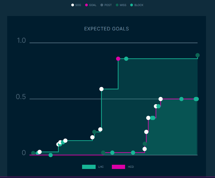The image size is (215, 178).
Task: Select the white shot marker on the 0.5 gridline
Action: (x=161, y=99)
